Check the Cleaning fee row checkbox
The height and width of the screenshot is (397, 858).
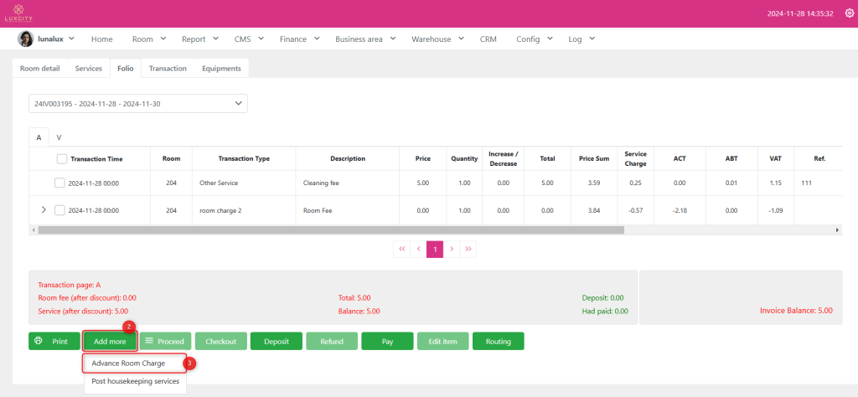(59, 183)
